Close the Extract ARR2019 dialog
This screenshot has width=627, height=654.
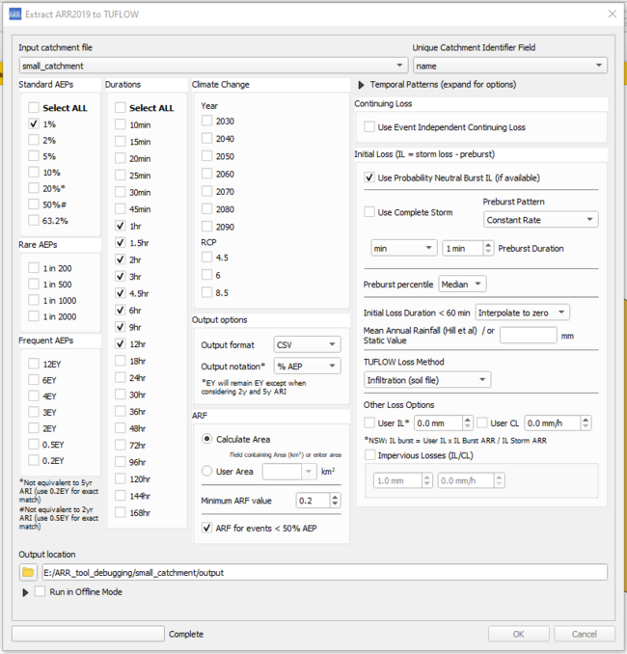(x=610, y=13)
